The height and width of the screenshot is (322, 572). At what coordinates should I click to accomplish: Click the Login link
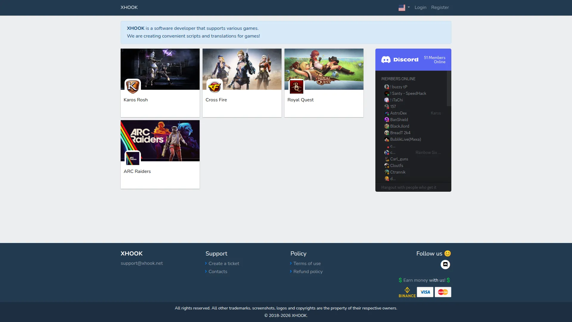click(420, 7)
